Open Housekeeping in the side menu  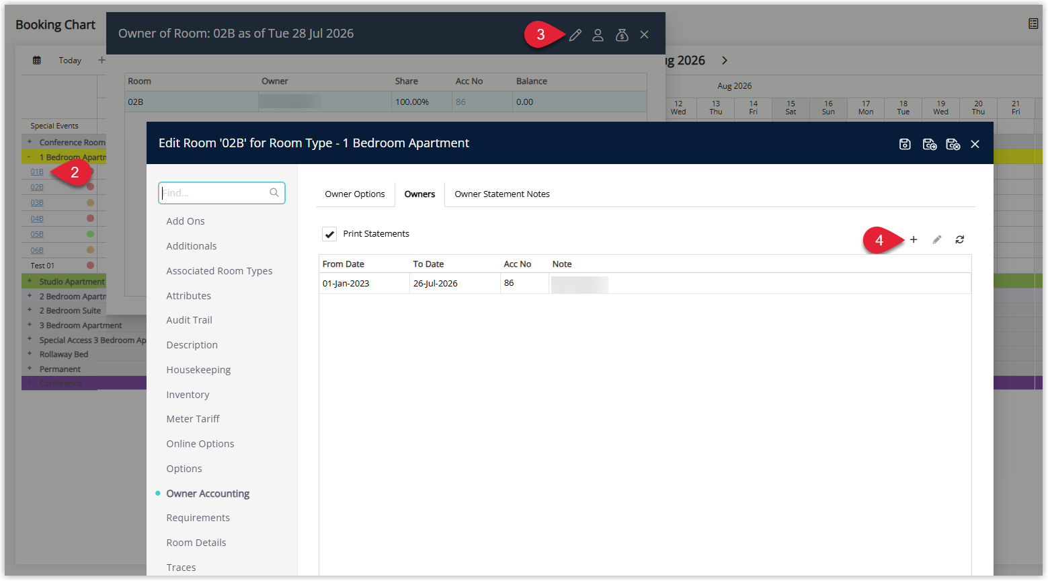(x=198, y=370)
